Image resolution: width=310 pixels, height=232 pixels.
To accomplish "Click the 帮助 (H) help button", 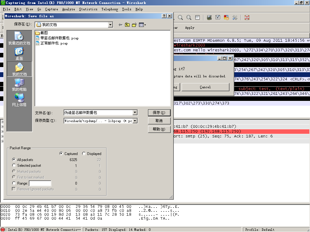I will pos(159,129).
